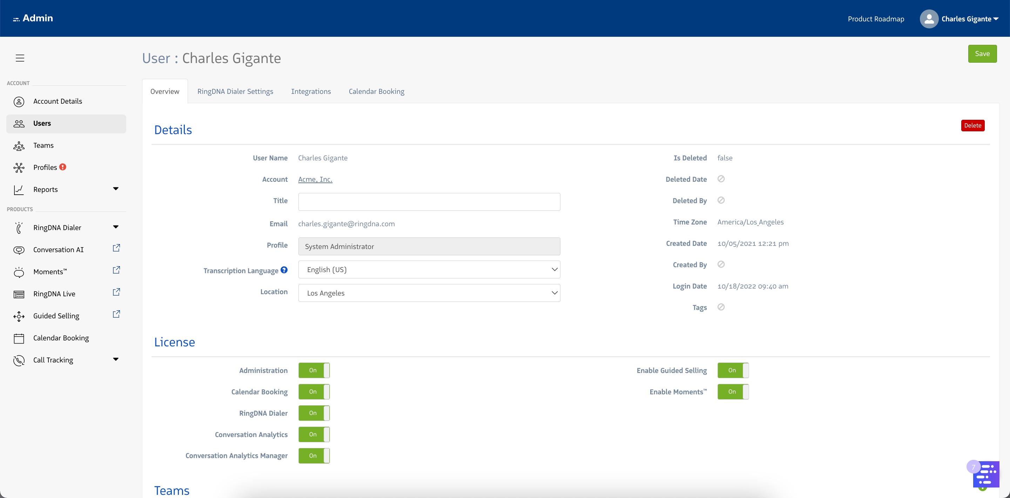The height and width of the screenshot is (498, 1010).
Task: Open the Users section in sidebar
Action: pos(42,123)
